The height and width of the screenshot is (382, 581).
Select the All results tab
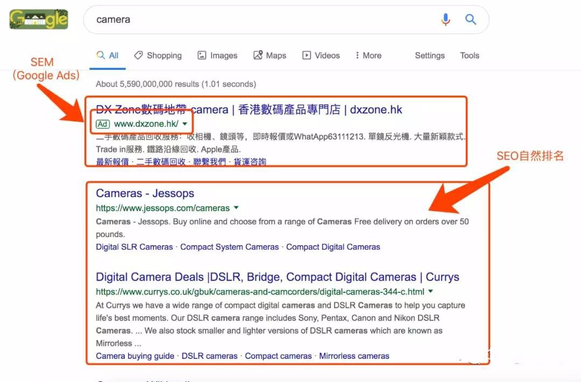click(108, 55)
